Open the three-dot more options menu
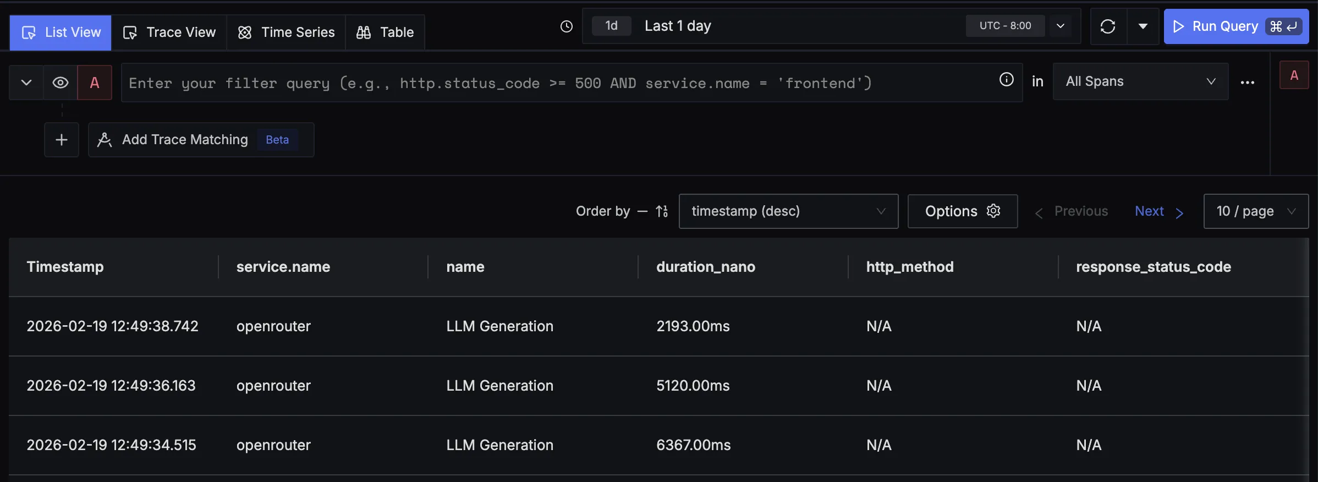The height and width of the screenshot is (482, 1318). click(x=1248, y=83)
